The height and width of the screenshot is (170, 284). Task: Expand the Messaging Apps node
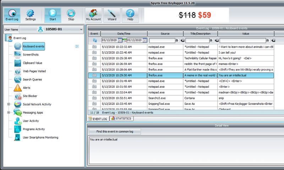[x=9, y=113]
